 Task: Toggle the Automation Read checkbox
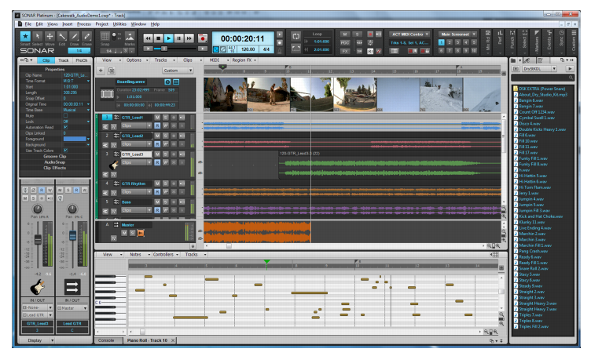click(65, 128)
